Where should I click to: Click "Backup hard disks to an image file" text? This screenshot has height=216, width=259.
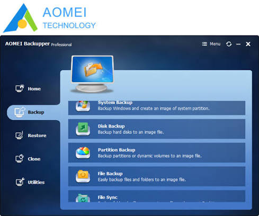click(131, 132)
